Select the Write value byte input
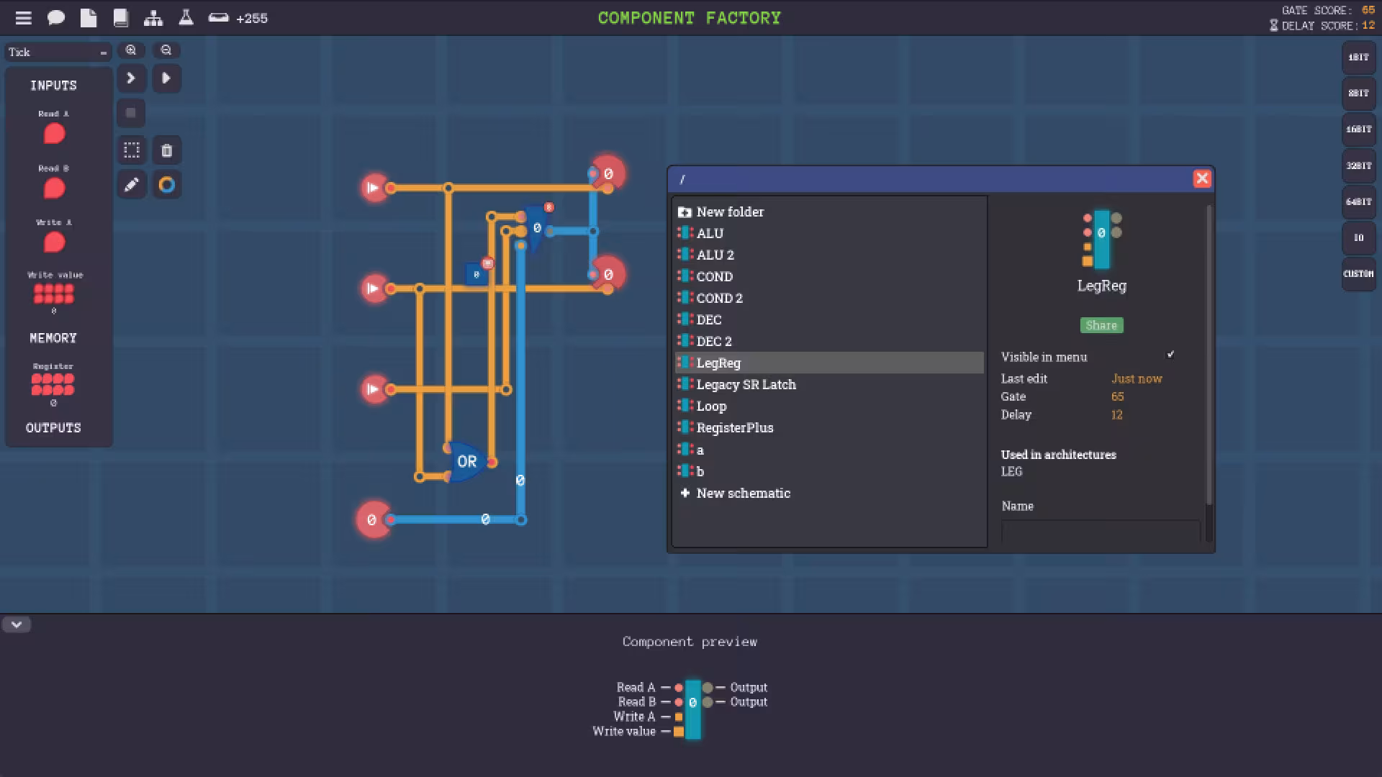The image size is (1382, 777). point(54,294)
